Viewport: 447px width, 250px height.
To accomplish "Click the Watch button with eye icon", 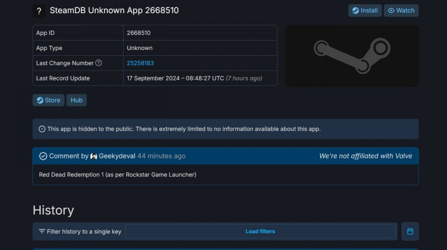I will [401, 11].
